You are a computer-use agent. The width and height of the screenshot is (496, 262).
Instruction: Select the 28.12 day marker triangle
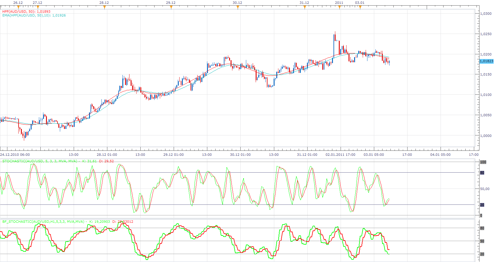(104, 7)
